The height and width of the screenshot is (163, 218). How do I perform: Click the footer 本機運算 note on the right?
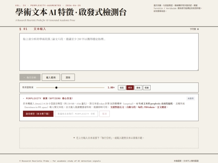click(186, 161)
